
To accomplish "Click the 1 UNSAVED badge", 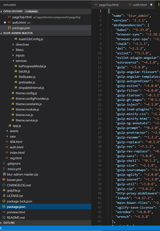I will tap(31, 11).
